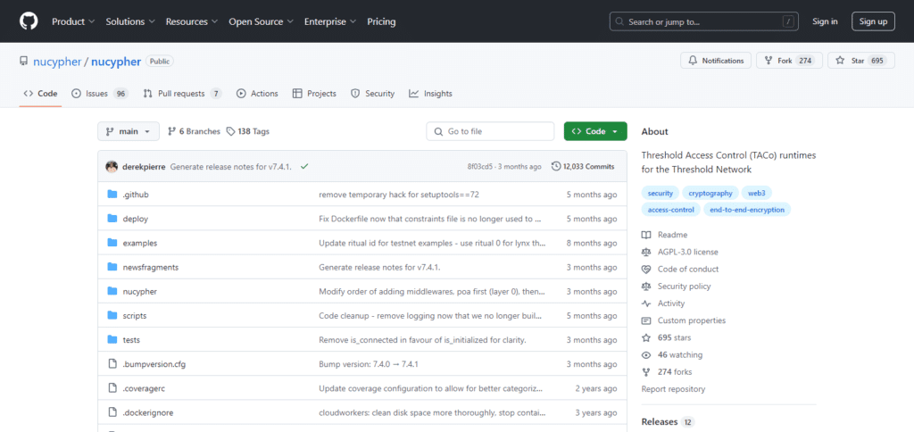The width and height of the screenshot is (914, 432).
Task: Star the repository via Star button
Action: pyautogui.click(x=861, y=61)
